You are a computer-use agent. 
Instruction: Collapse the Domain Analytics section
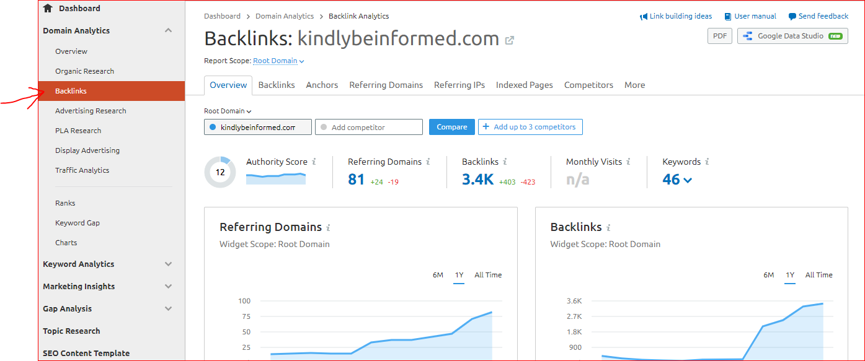click(x=168, y=30)
